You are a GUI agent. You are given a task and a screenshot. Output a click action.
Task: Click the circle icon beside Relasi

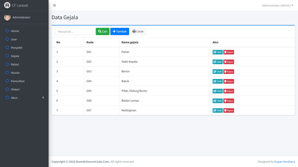click(x=7, y=64)
